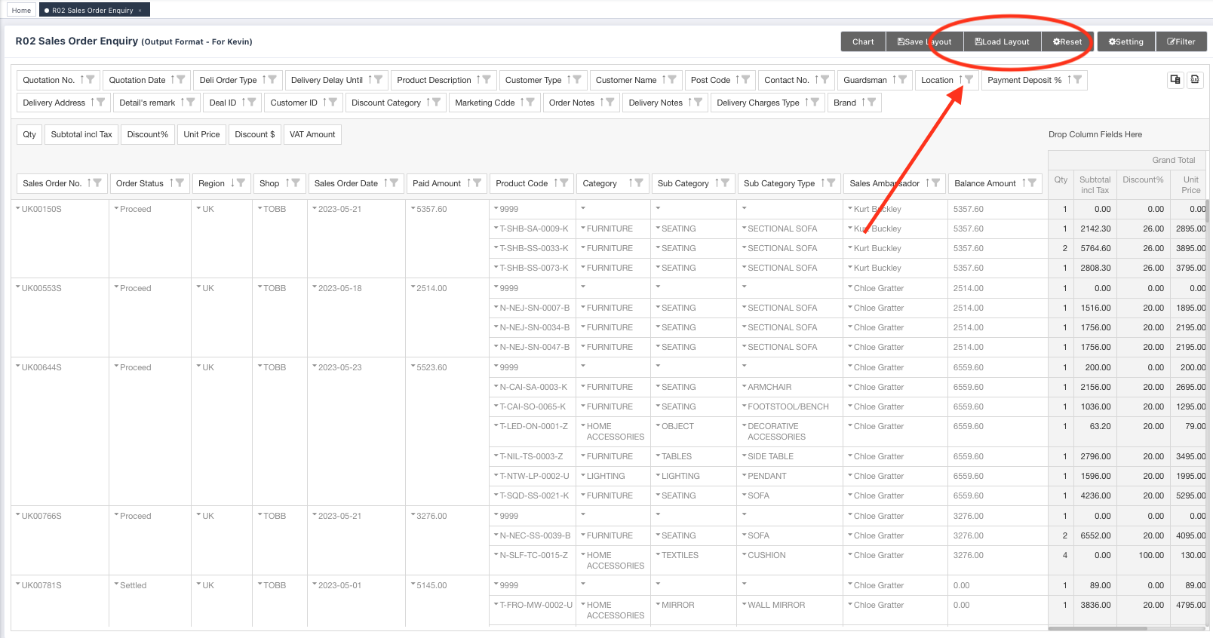
Task: Close the R02 Sales Order Enquiry tab
Action: (140, 11)
